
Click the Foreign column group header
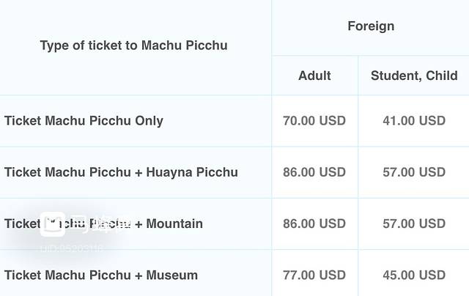pyautogui.click(x=371, y=26)
